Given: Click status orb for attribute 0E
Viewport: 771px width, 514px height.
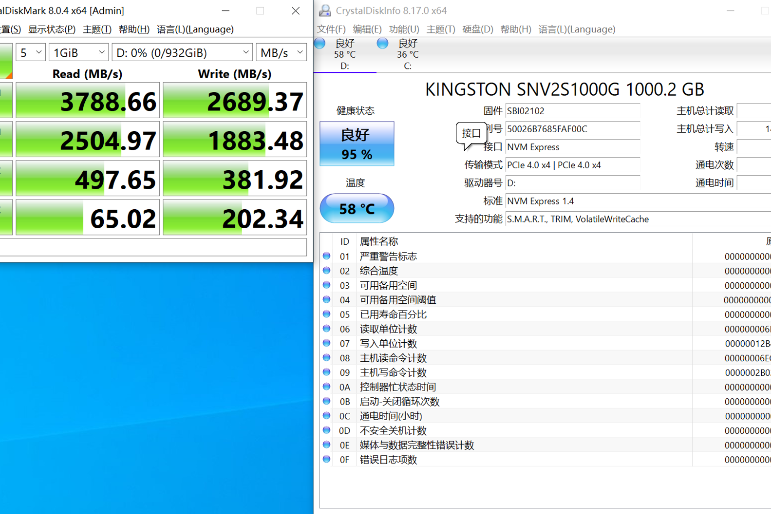Looking at the screenshot, I should [326, 445].
